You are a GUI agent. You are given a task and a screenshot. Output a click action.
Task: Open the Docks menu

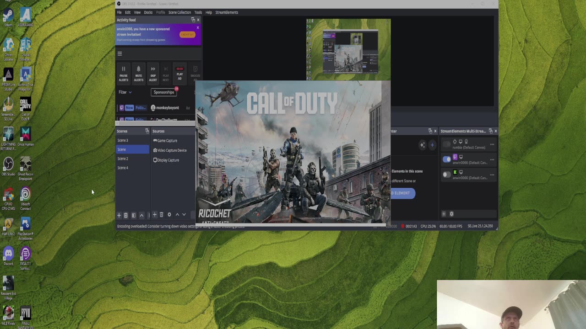click(148, 12)
